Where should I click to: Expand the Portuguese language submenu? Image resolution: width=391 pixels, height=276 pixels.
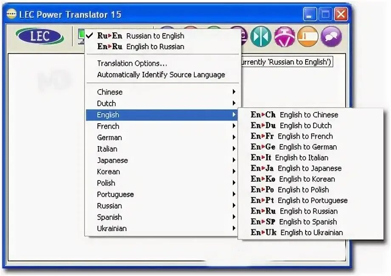pos(162,194)
